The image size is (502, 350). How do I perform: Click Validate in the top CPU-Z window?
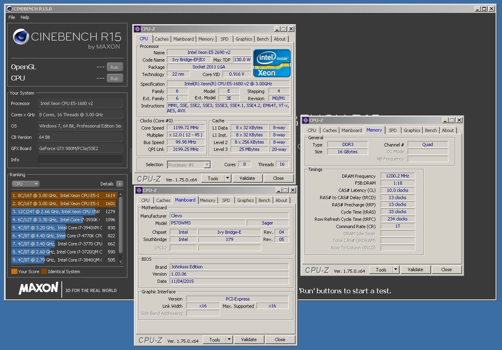[247, 178]
